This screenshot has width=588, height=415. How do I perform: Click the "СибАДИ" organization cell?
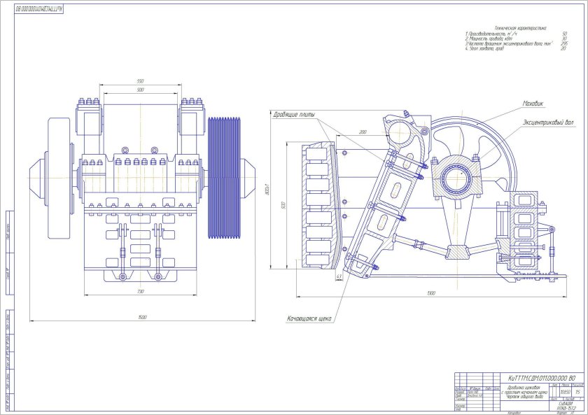(566, 404)
